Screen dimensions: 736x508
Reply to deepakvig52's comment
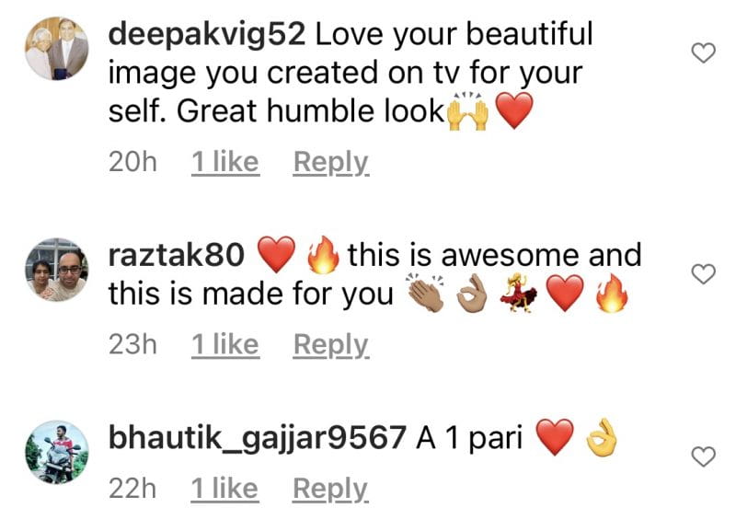point(331,163)
